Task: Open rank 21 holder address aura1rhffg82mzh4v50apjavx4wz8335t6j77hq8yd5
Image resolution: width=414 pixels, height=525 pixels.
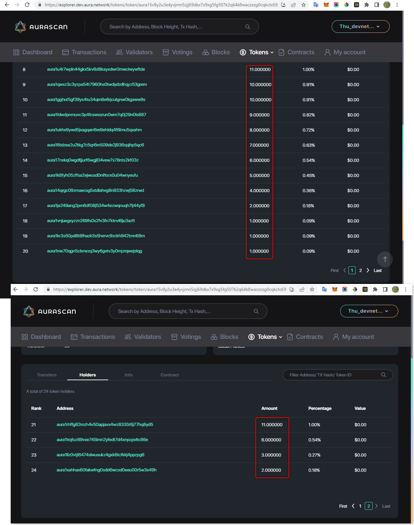Action: click(x=105, y=425)
